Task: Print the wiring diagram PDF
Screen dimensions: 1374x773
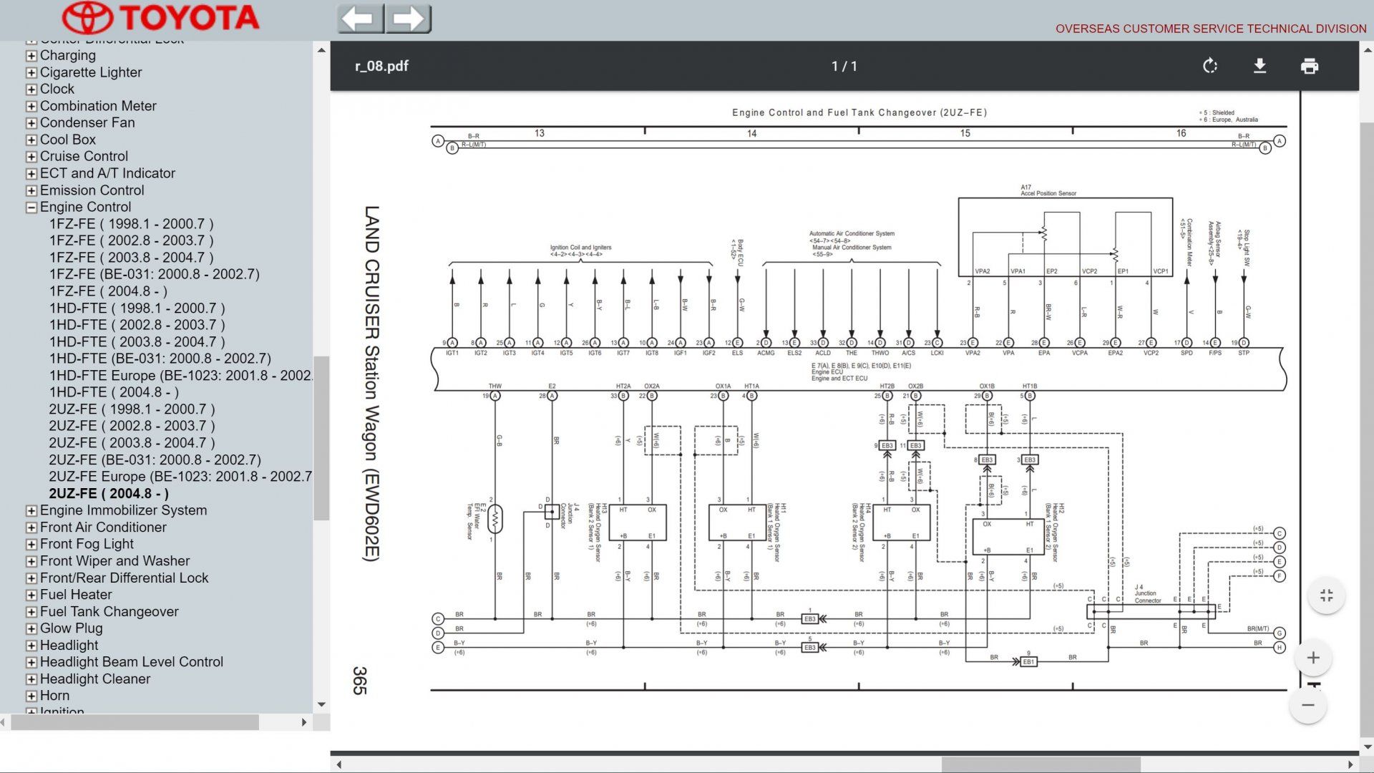Action: point(1309,66)
